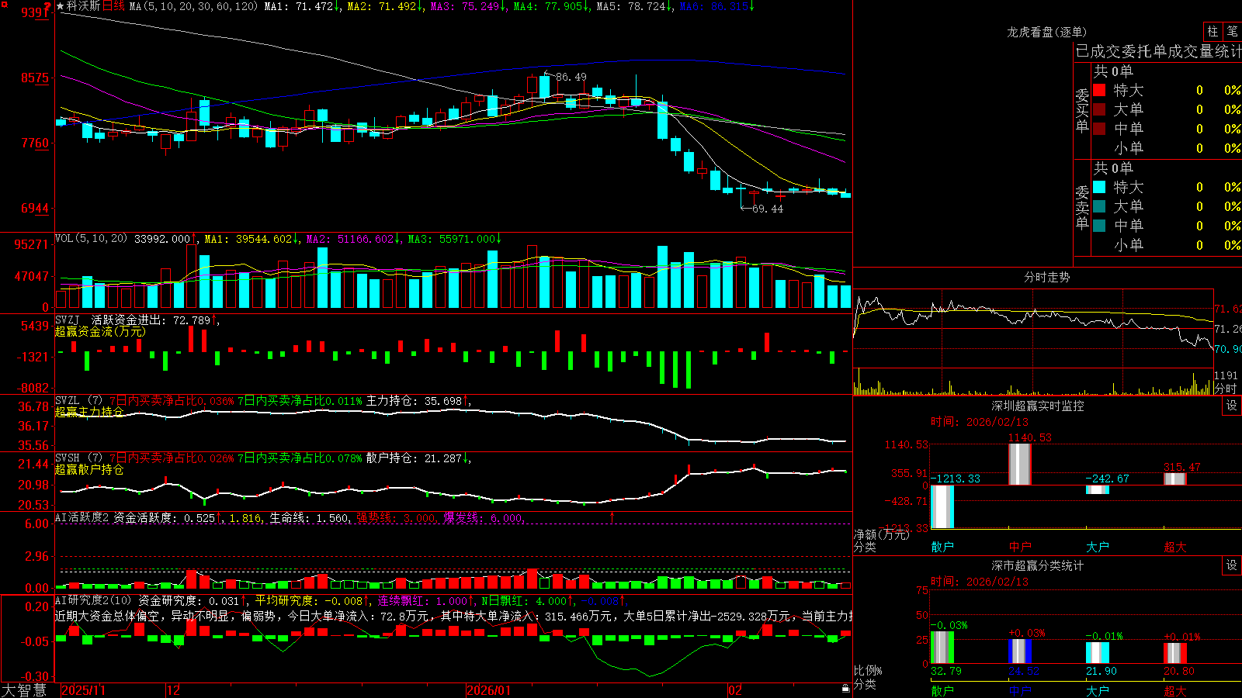Click the MA(5,10,20,30,60,120) indicator label
Screen dimensions: 1242x698
pyautogui.click(x=193, y=6)
